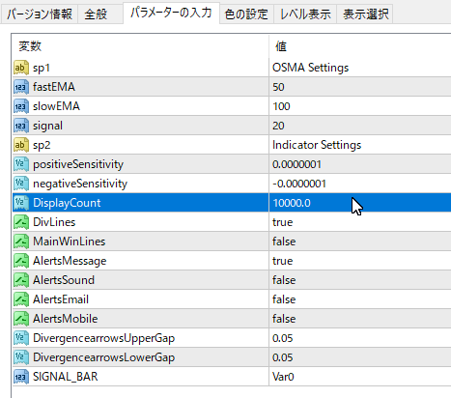Select the MainWinLines variable name

click(x=70, y=242)
